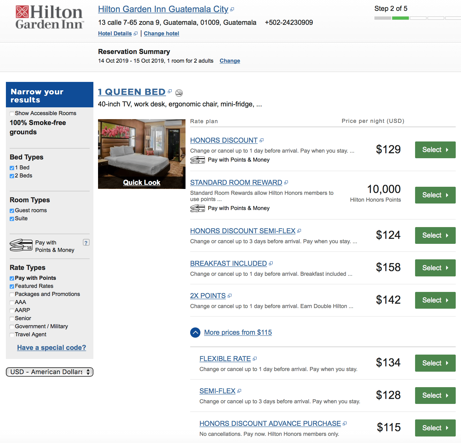Enable the Show Accessible Rooms checkbox

click(x=12, y=113)
